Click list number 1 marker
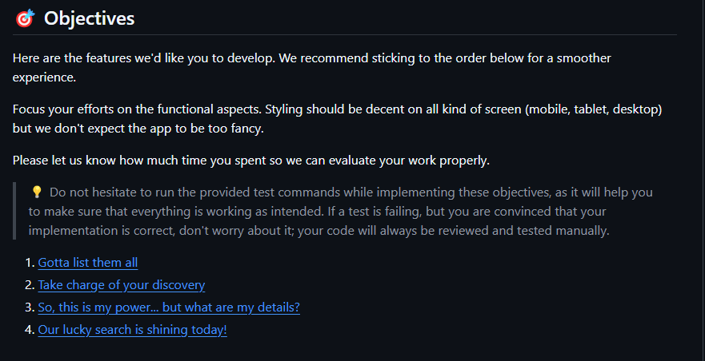The width and height of the screenshot is (705, 361). pos(29,262)
